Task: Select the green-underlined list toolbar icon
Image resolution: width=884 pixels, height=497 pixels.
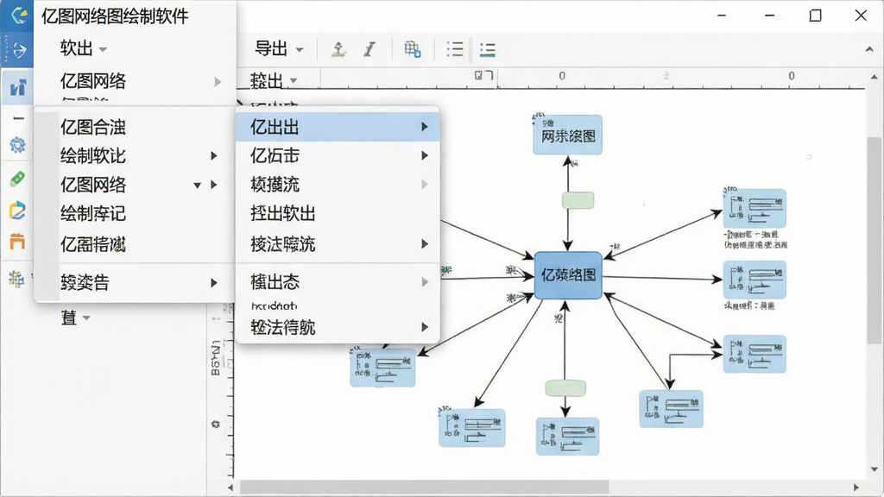Action: coord(488,49)
